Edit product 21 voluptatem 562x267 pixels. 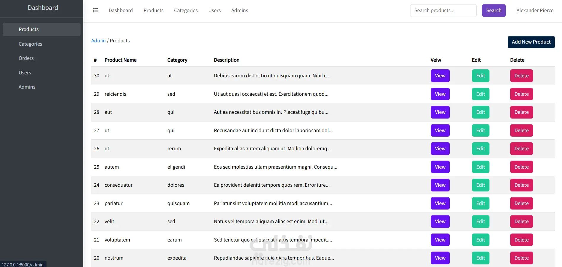coord(481,240)
